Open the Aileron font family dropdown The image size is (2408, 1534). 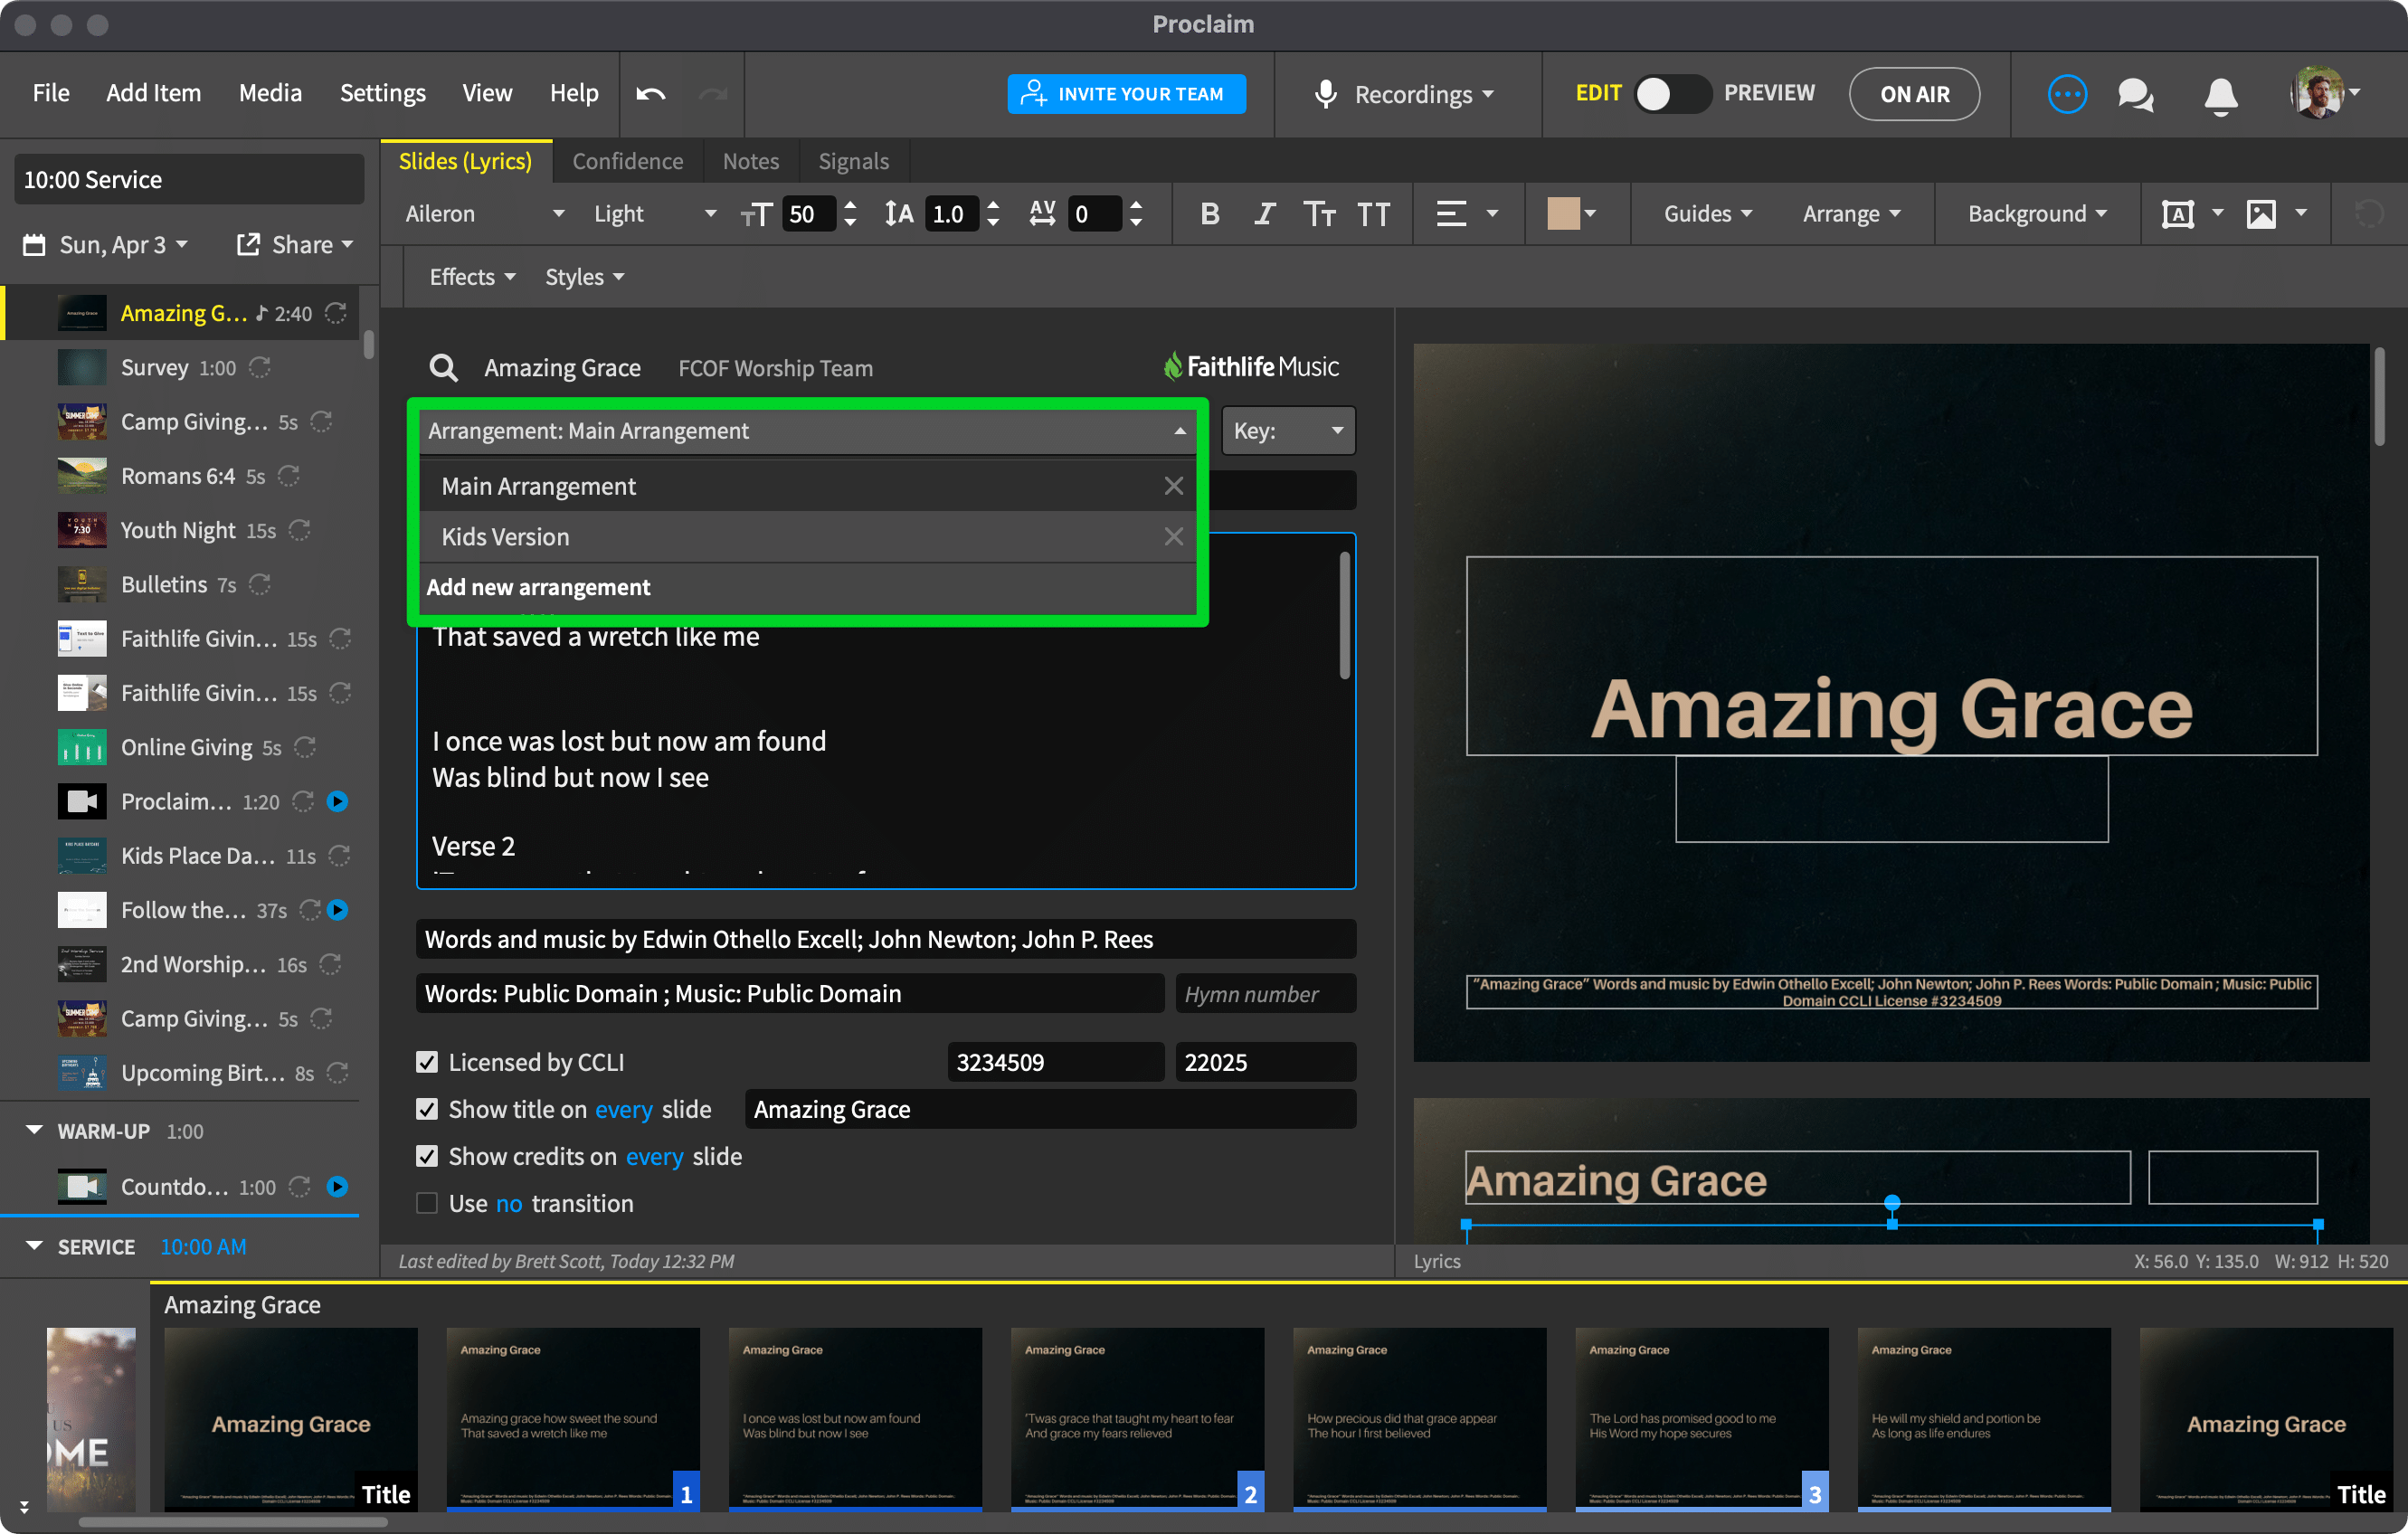(x=484, y=213)
